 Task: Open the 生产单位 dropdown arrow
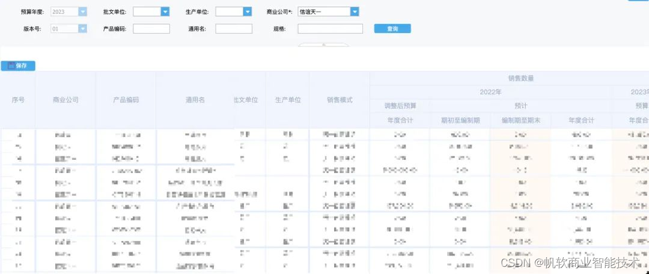247,12
